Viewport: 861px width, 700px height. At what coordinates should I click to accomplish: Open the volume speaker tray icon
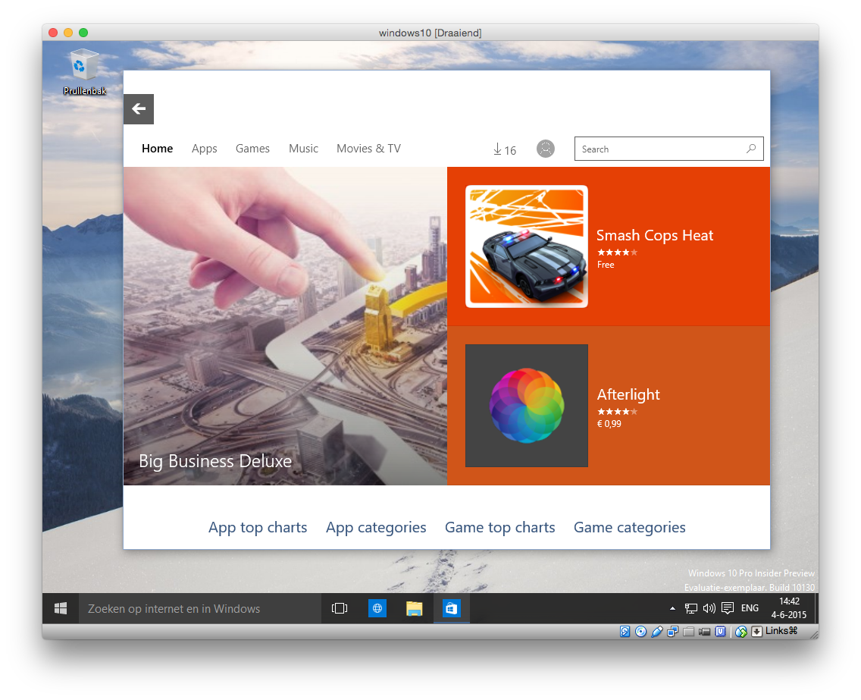pyautogui.click(x=709, y=608)
